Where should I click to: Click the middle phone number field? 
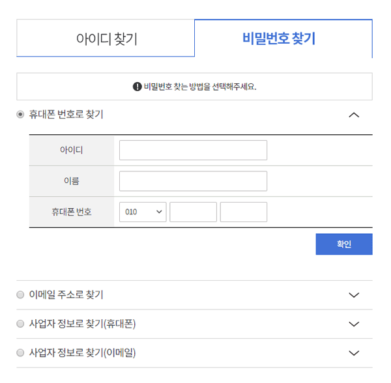(194, 212)
